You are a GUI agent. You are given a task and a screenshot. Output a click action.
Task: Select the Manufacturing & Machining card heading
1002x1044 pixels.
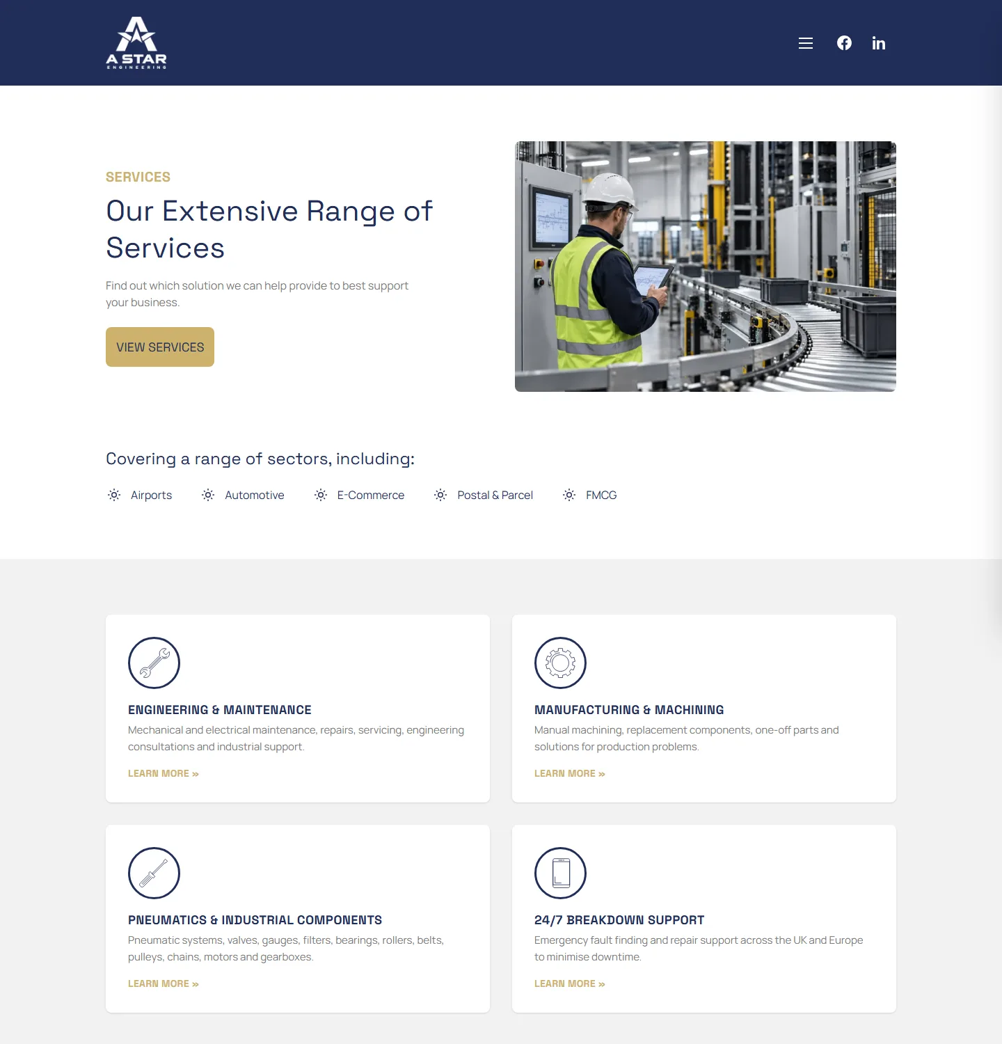coord(629,710)
